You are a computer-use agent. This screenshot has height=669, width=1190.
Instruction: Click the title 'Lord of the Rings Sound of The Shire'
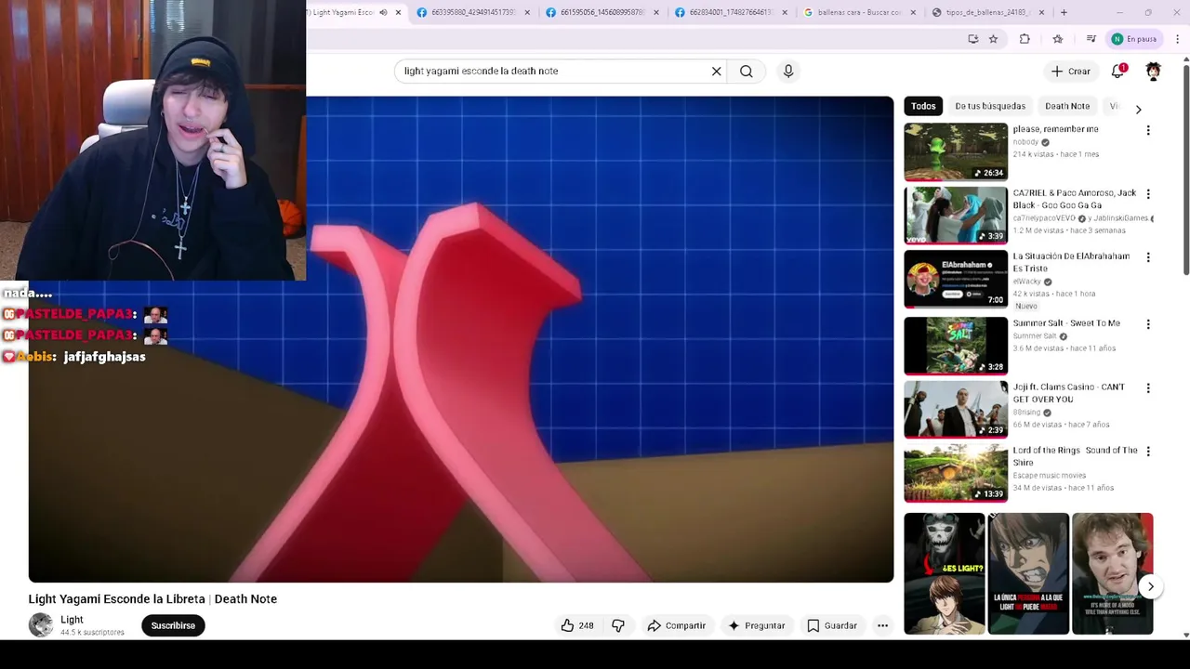point(1075,456)
